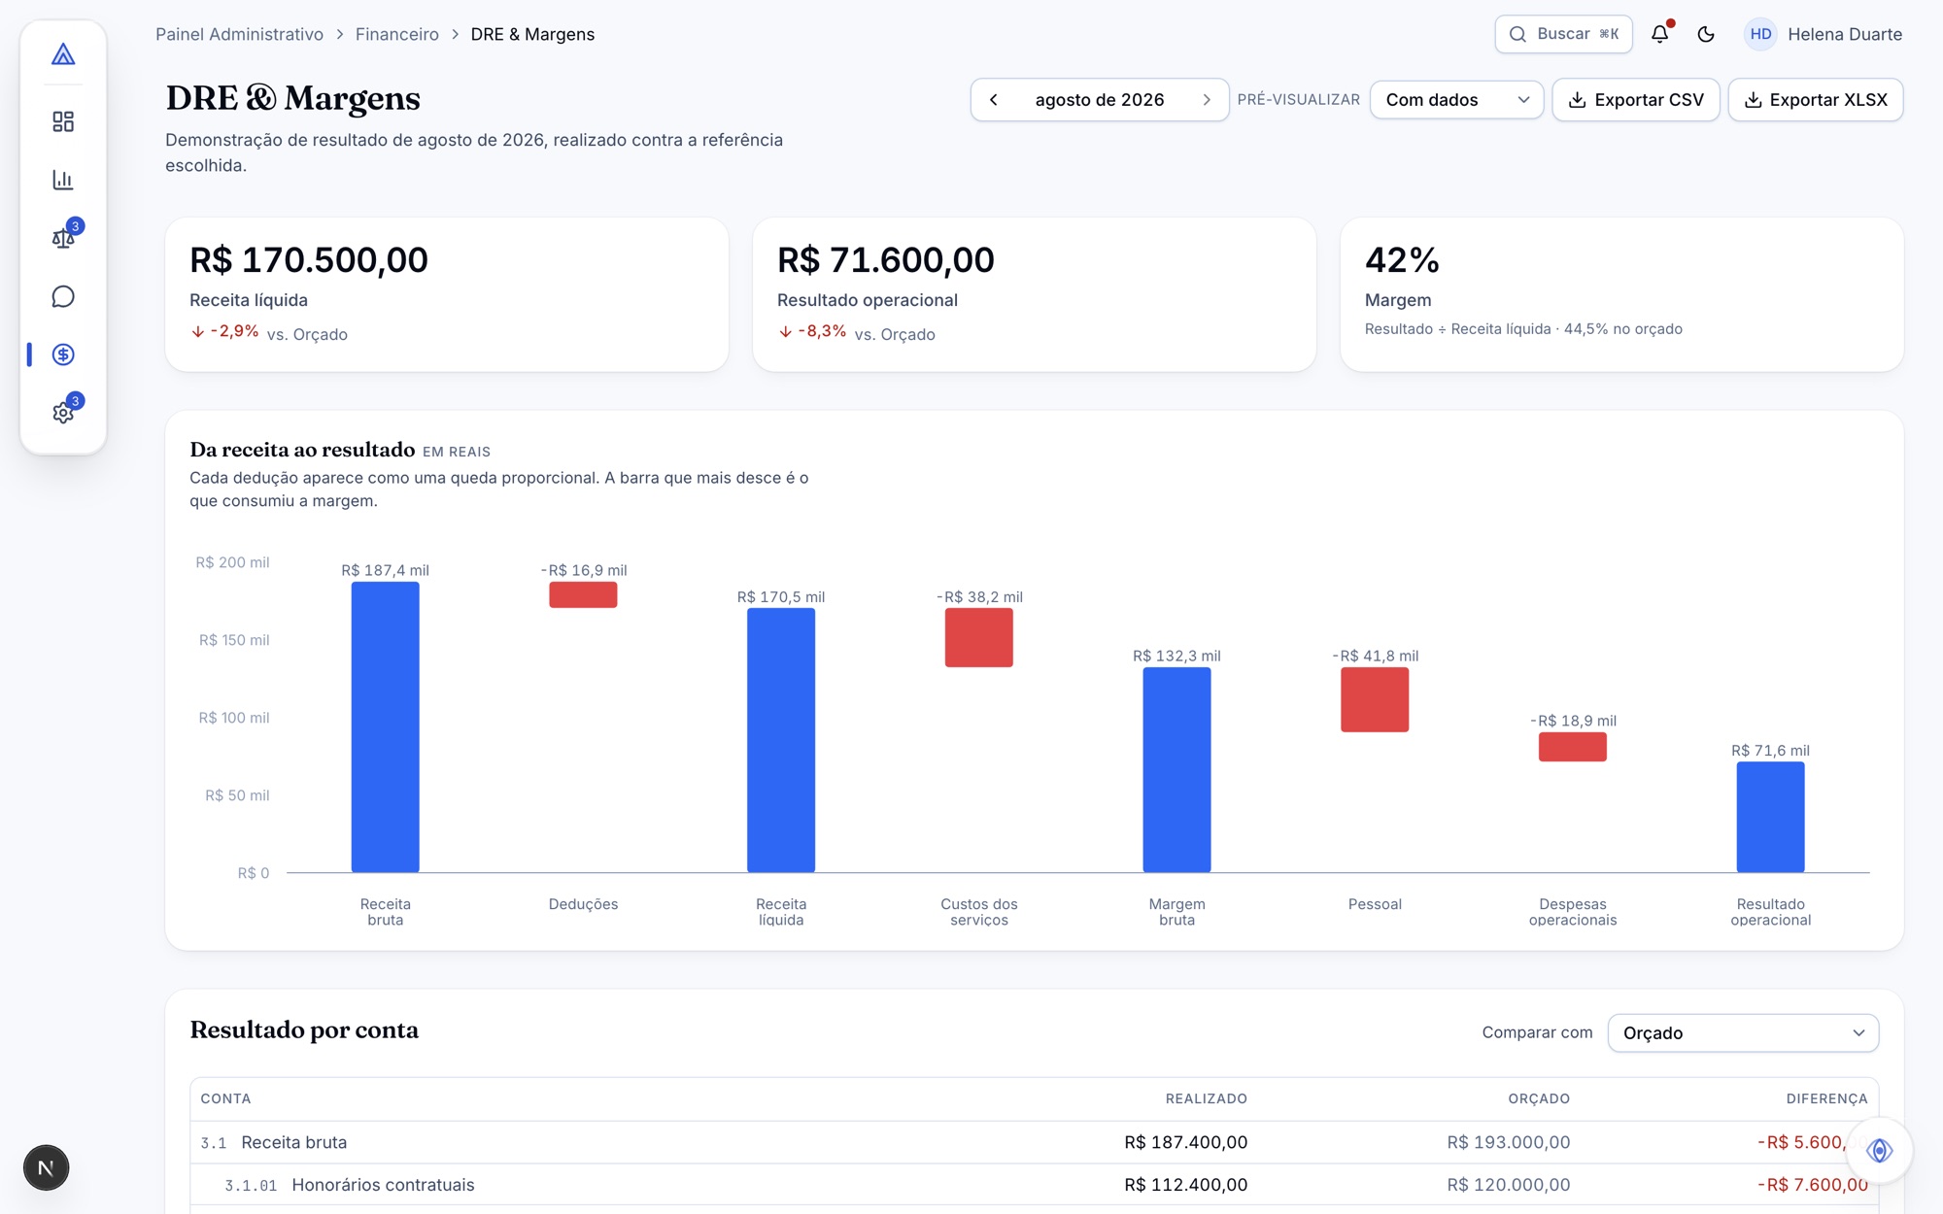Click the R$ 71.600,00 Resultado operacional card

[x=1034, y=294]
